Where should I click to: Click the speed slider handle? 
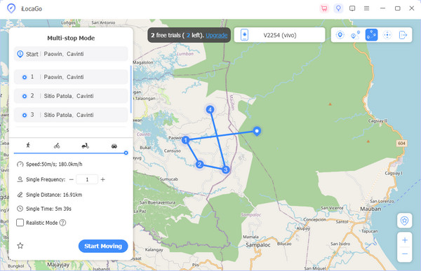click(126, 153)
